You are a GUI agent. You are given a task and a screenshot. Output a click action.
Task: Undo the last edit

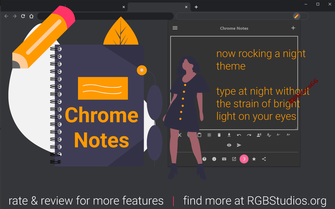pyautogui.click(x=239, y=135)
